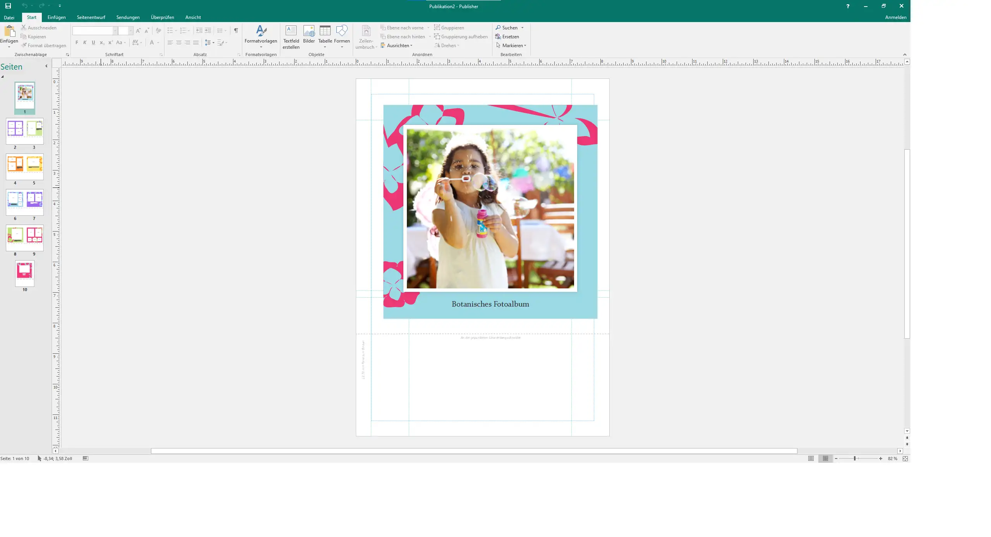Select page 10 thumbnail
The width and height of the screenshot is (991, 537).
[x=25, y=273]
